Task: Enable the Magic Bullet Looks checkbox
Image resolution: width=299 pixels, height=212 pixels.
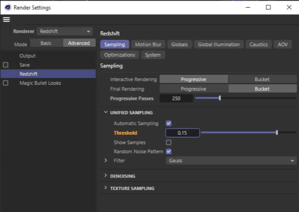Action: [5, 83]
